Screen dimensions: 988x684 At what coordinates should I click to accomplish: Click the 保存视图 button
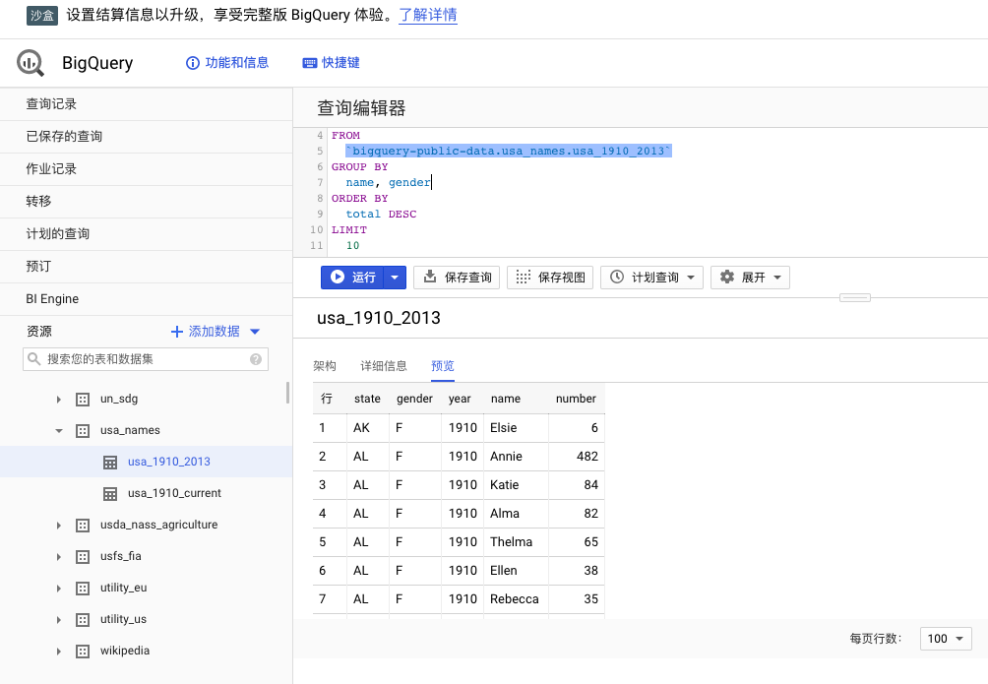550,278
